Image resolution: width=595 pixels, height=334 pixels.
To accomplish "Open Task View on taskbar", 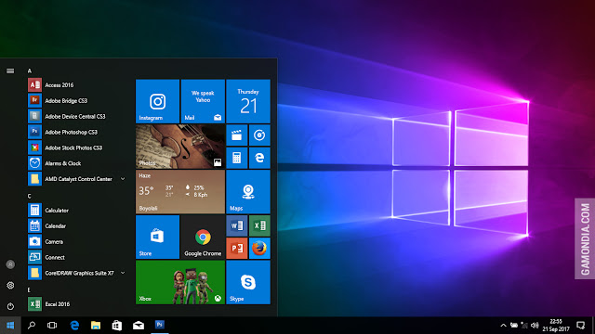I will pos(52,326).
